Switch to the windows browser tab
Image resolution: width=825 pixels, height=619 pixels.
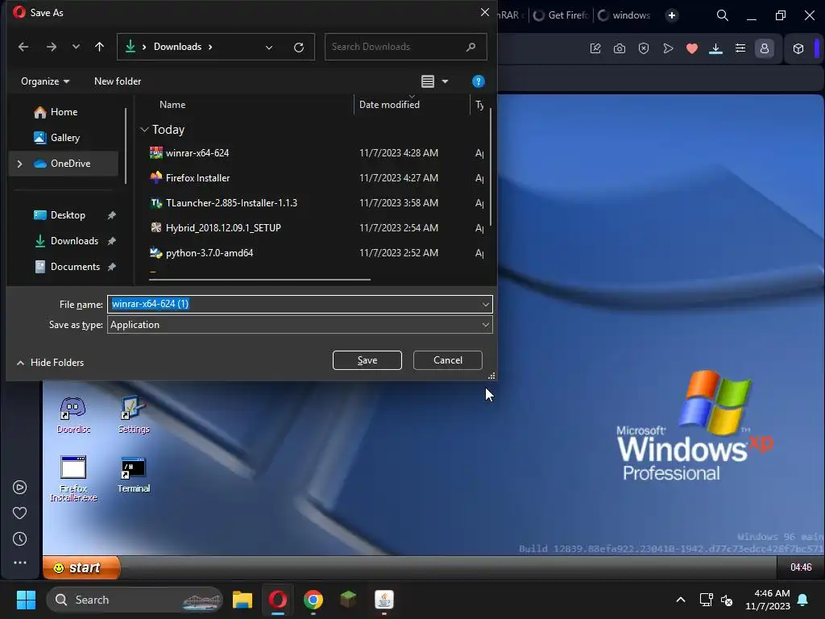625,15
